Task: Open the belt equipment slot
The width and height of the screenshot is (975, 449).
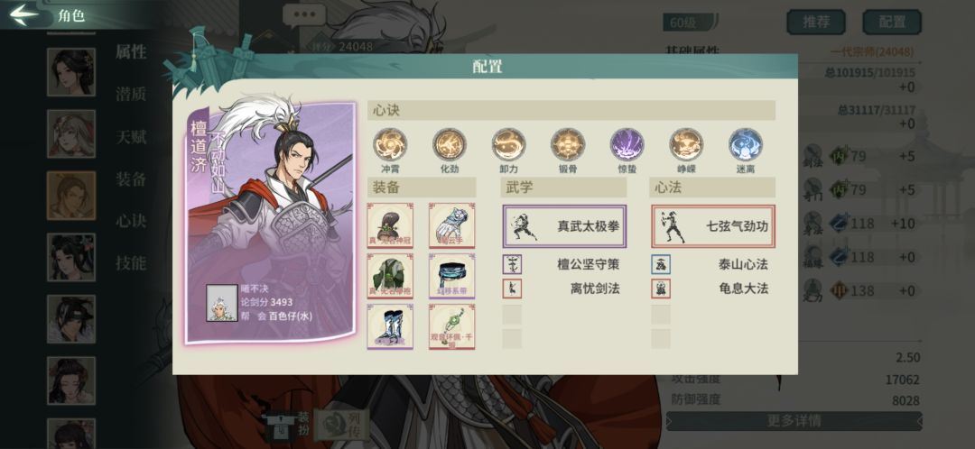Action: click(452, 276)
